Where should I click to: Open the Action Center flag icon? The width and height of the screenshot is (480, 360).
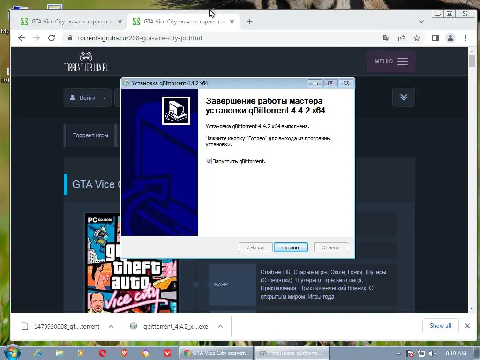(x=410, y=353)
